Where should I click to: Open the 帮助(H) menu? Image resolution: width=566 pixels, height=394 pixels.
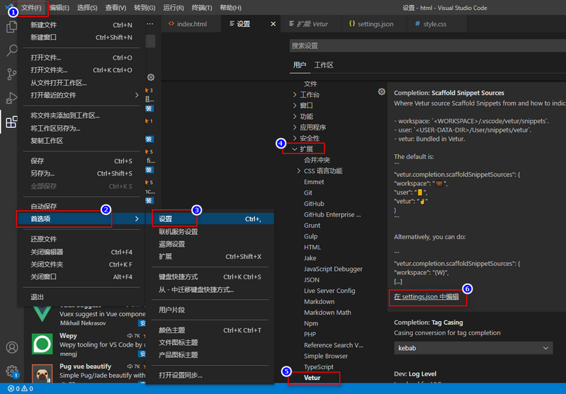click(230, 8)
